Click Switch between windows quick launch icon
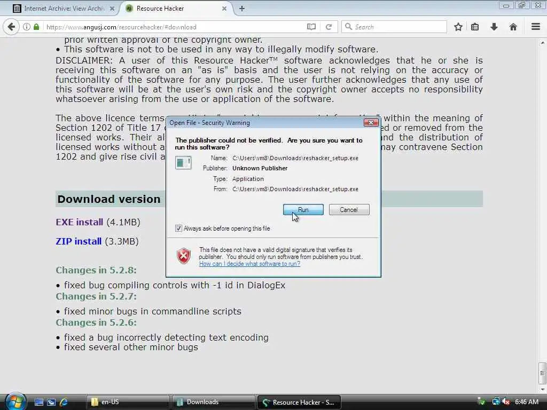Viewport: 547px width, 410px height. coord(51,402)
